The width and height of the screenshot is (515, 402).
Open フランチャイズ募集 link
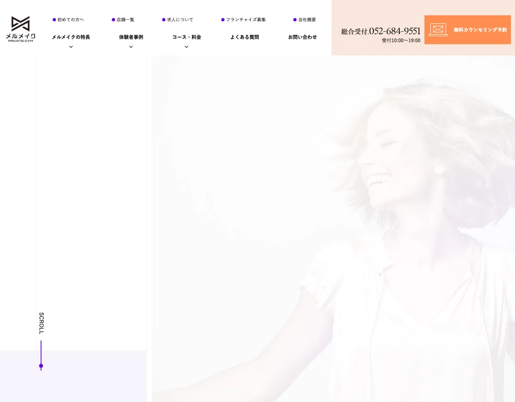(246, 20)
